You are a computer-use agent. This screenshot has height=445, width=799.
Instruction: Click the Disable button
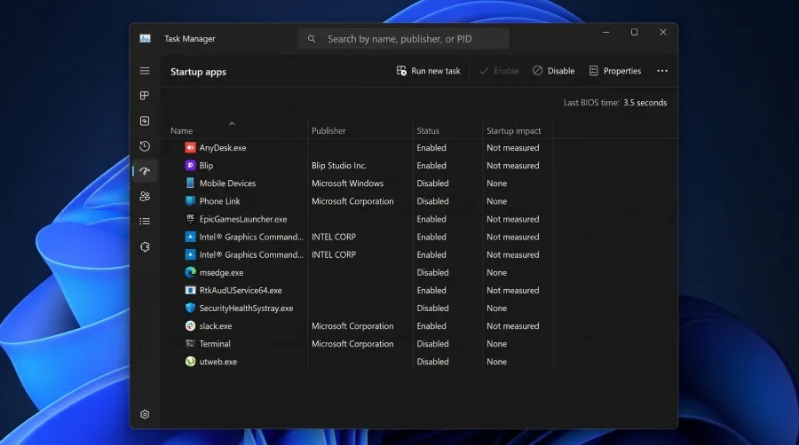(553, 71)
